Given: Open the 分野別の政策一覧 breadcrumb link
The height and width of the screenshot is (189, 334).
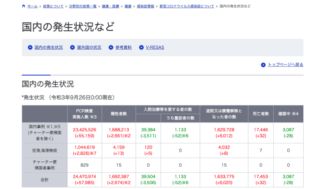Looking at the screenshot, I should [83, 6].
